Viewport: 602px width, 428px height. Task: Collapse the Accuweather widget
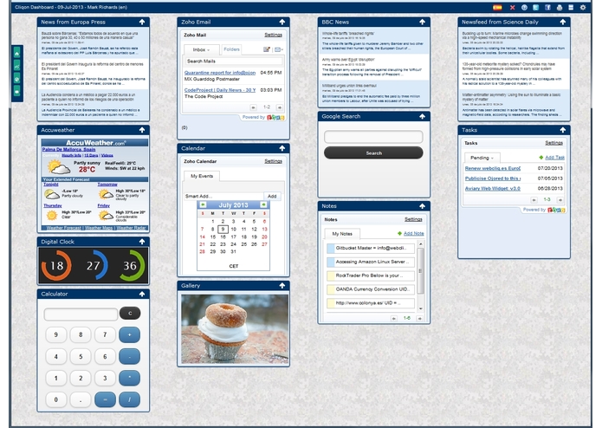[x=142, y=130]
